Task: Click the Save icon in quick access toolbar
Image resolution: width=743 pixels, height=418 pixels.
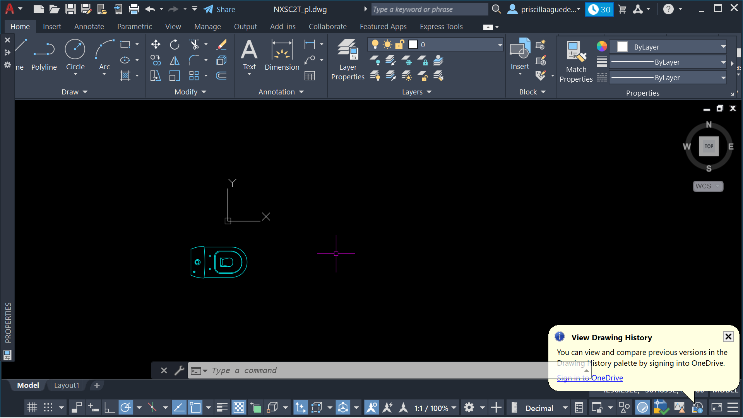Action: click(x=70, y=9)
